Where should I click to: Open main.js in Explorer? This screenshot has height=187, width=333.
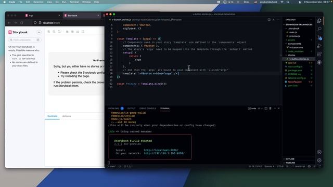tap(298, 32)
